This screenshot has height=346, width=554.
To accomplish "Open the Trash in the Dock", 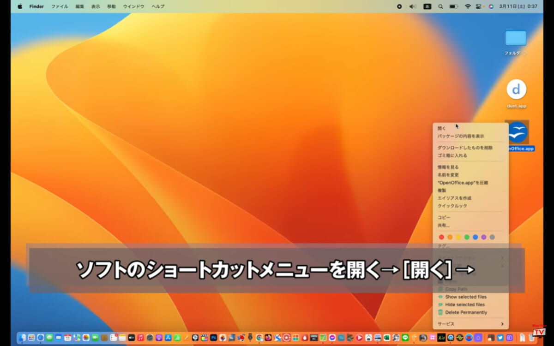I will [x=531, y=338].
